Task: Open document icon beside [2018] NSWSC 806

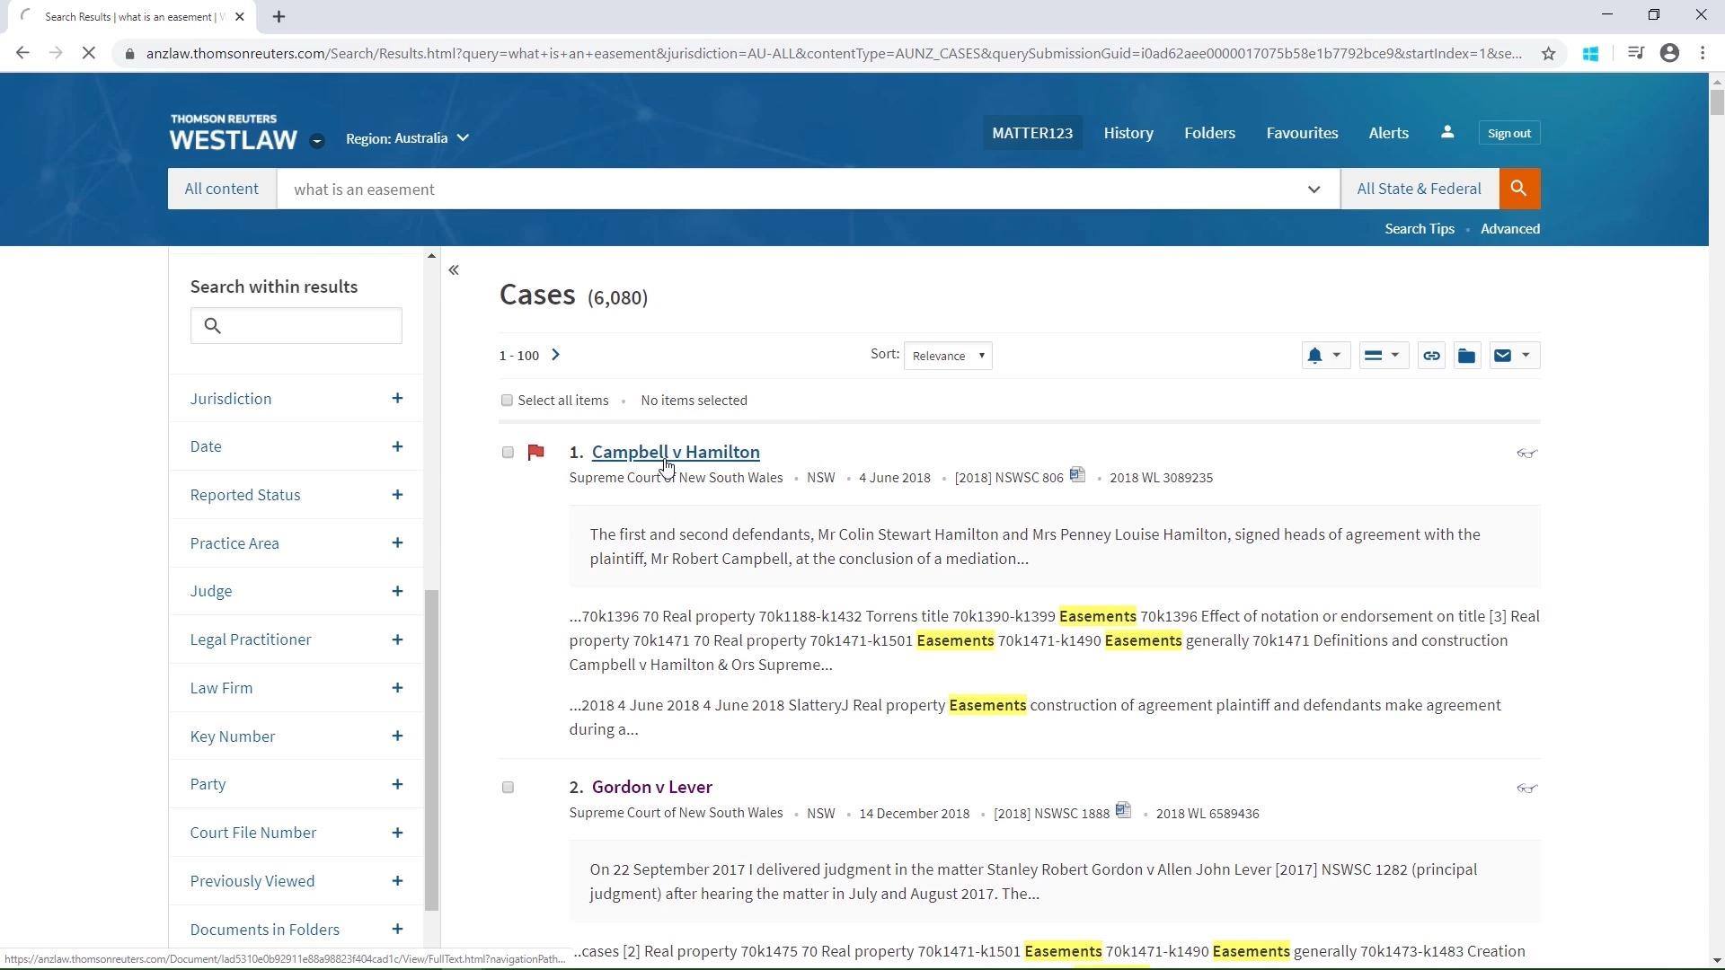Action: click(x=1077, y=475)
